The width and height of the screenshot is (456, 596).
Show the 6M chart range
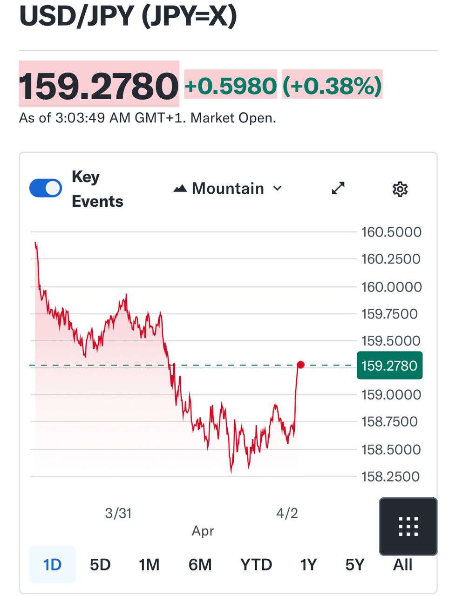pyautogui.click(x=200, y=565)
